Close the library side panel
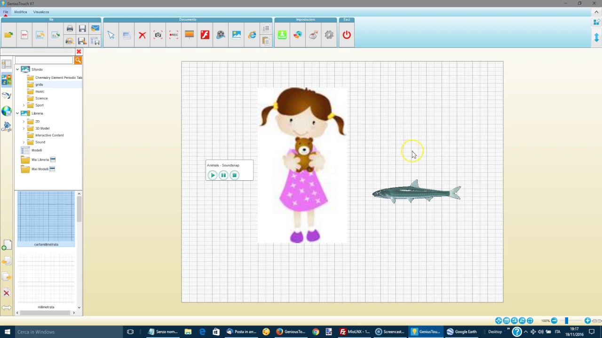The width and height of the screenshot is (602, 338). click(x=79, y=52)
